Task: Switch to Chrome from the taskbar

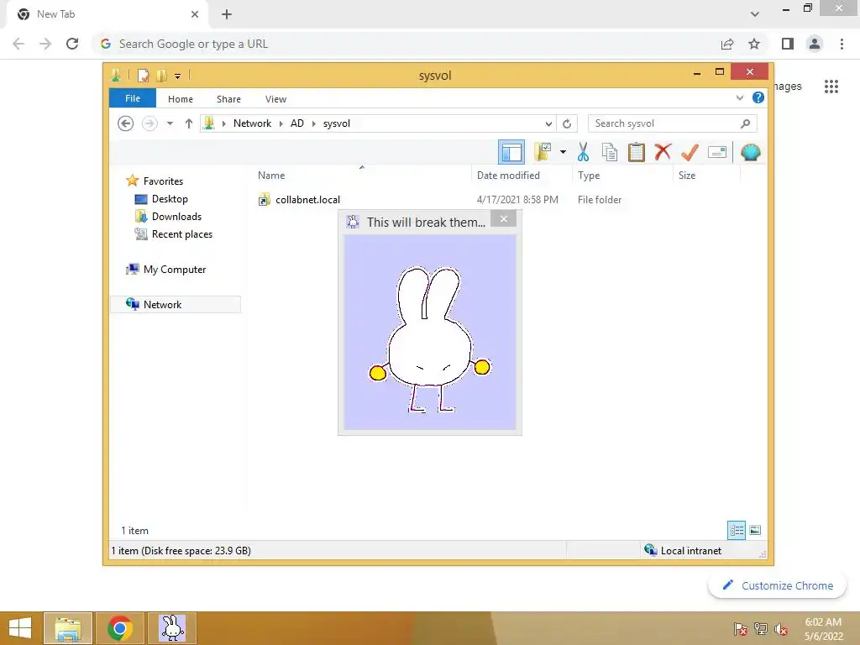Action: (120, 628)
